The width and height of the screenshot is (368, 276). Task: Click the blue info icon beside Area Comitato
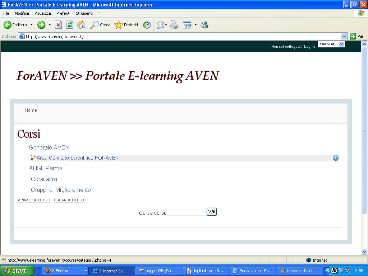(336, 158)
